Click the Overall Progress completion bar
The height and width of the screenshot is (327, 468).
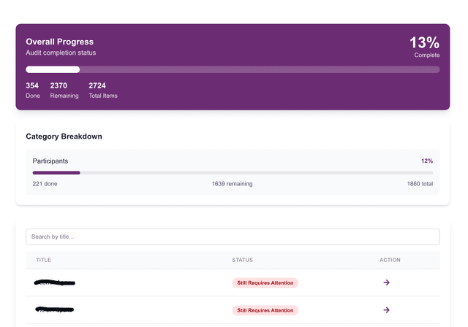pos(233,69)
